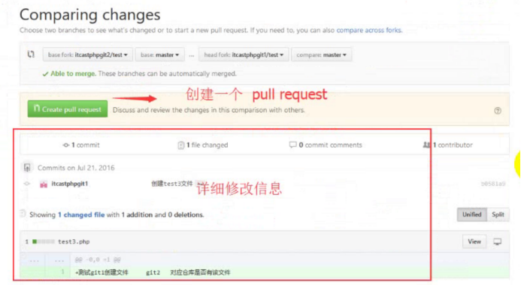Screen dimensions: 521x285
Task: Follow the compare across forks link
Action: tap(369, 30)
